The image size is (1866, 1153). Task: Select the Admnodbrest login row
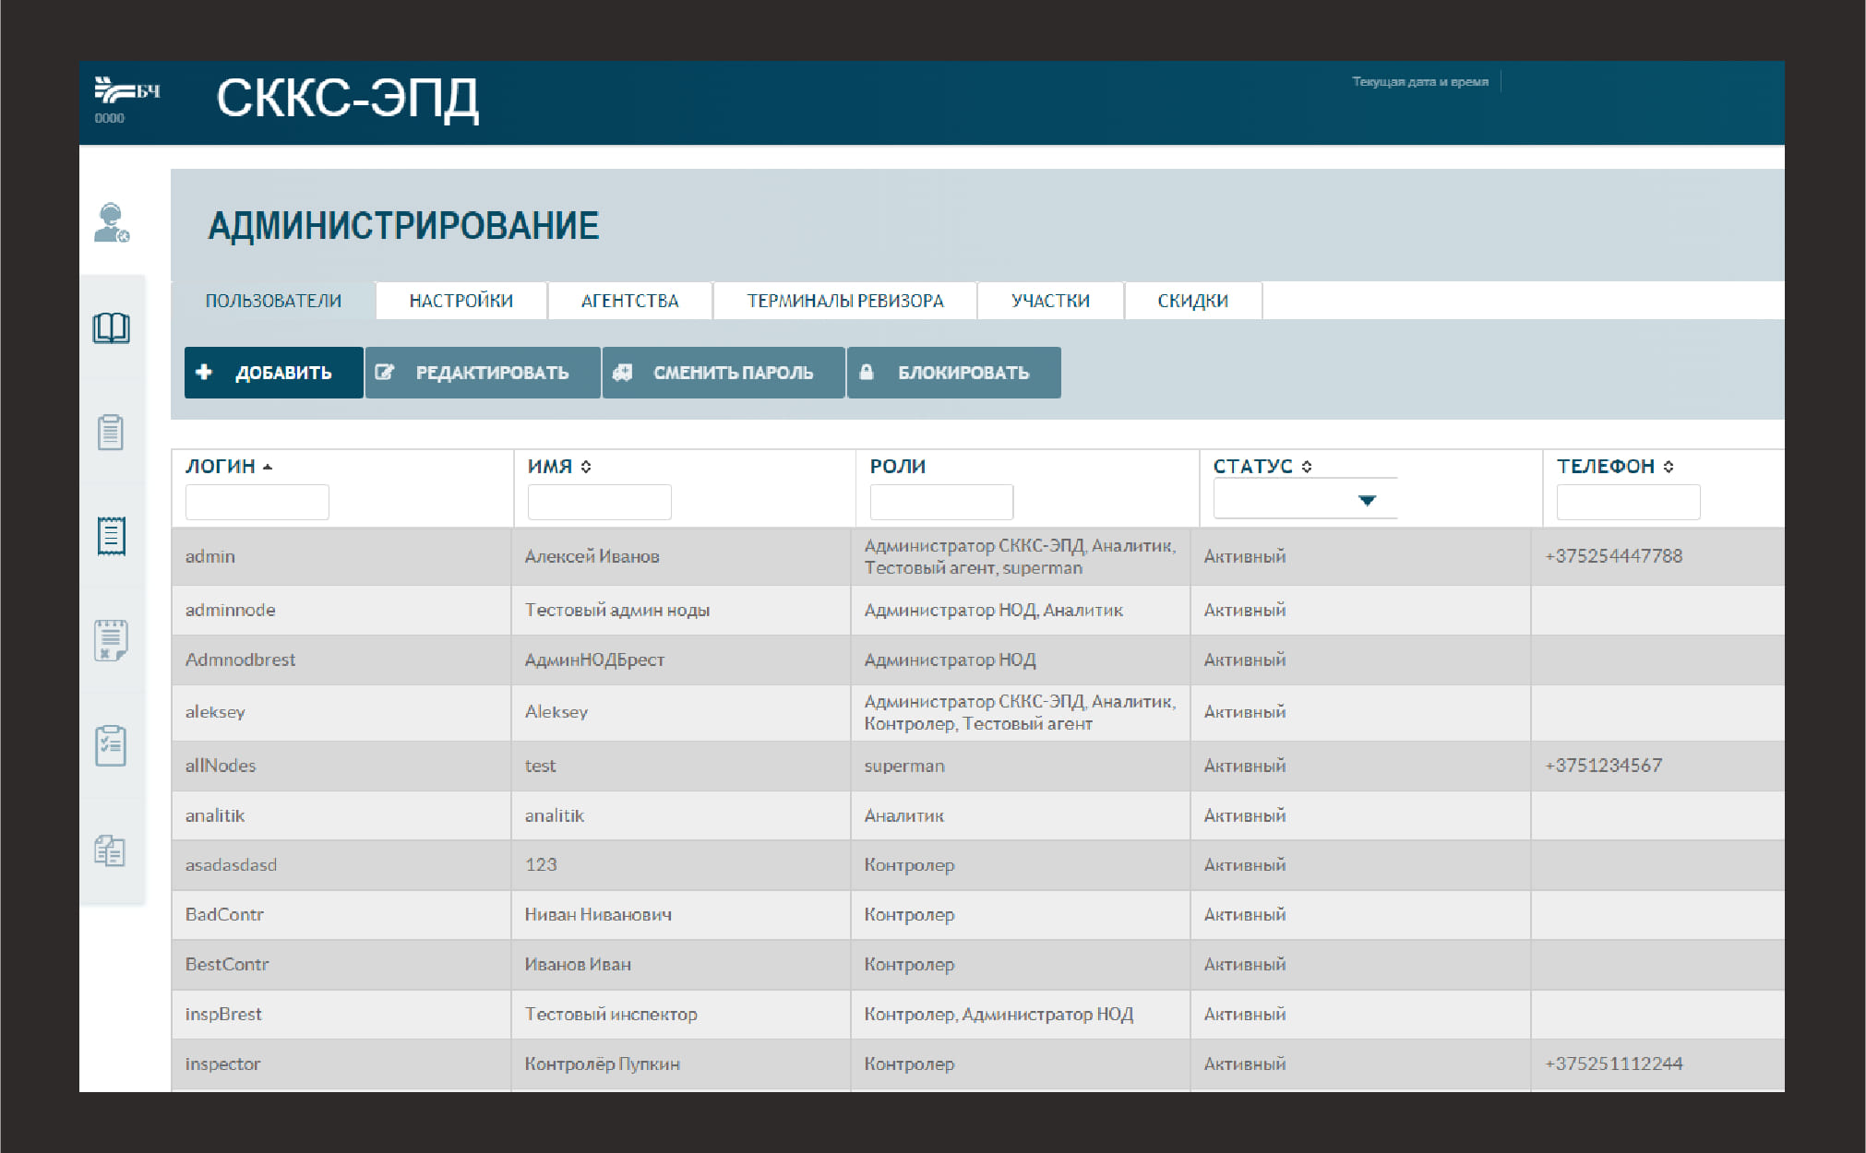[x=978, y=660]
